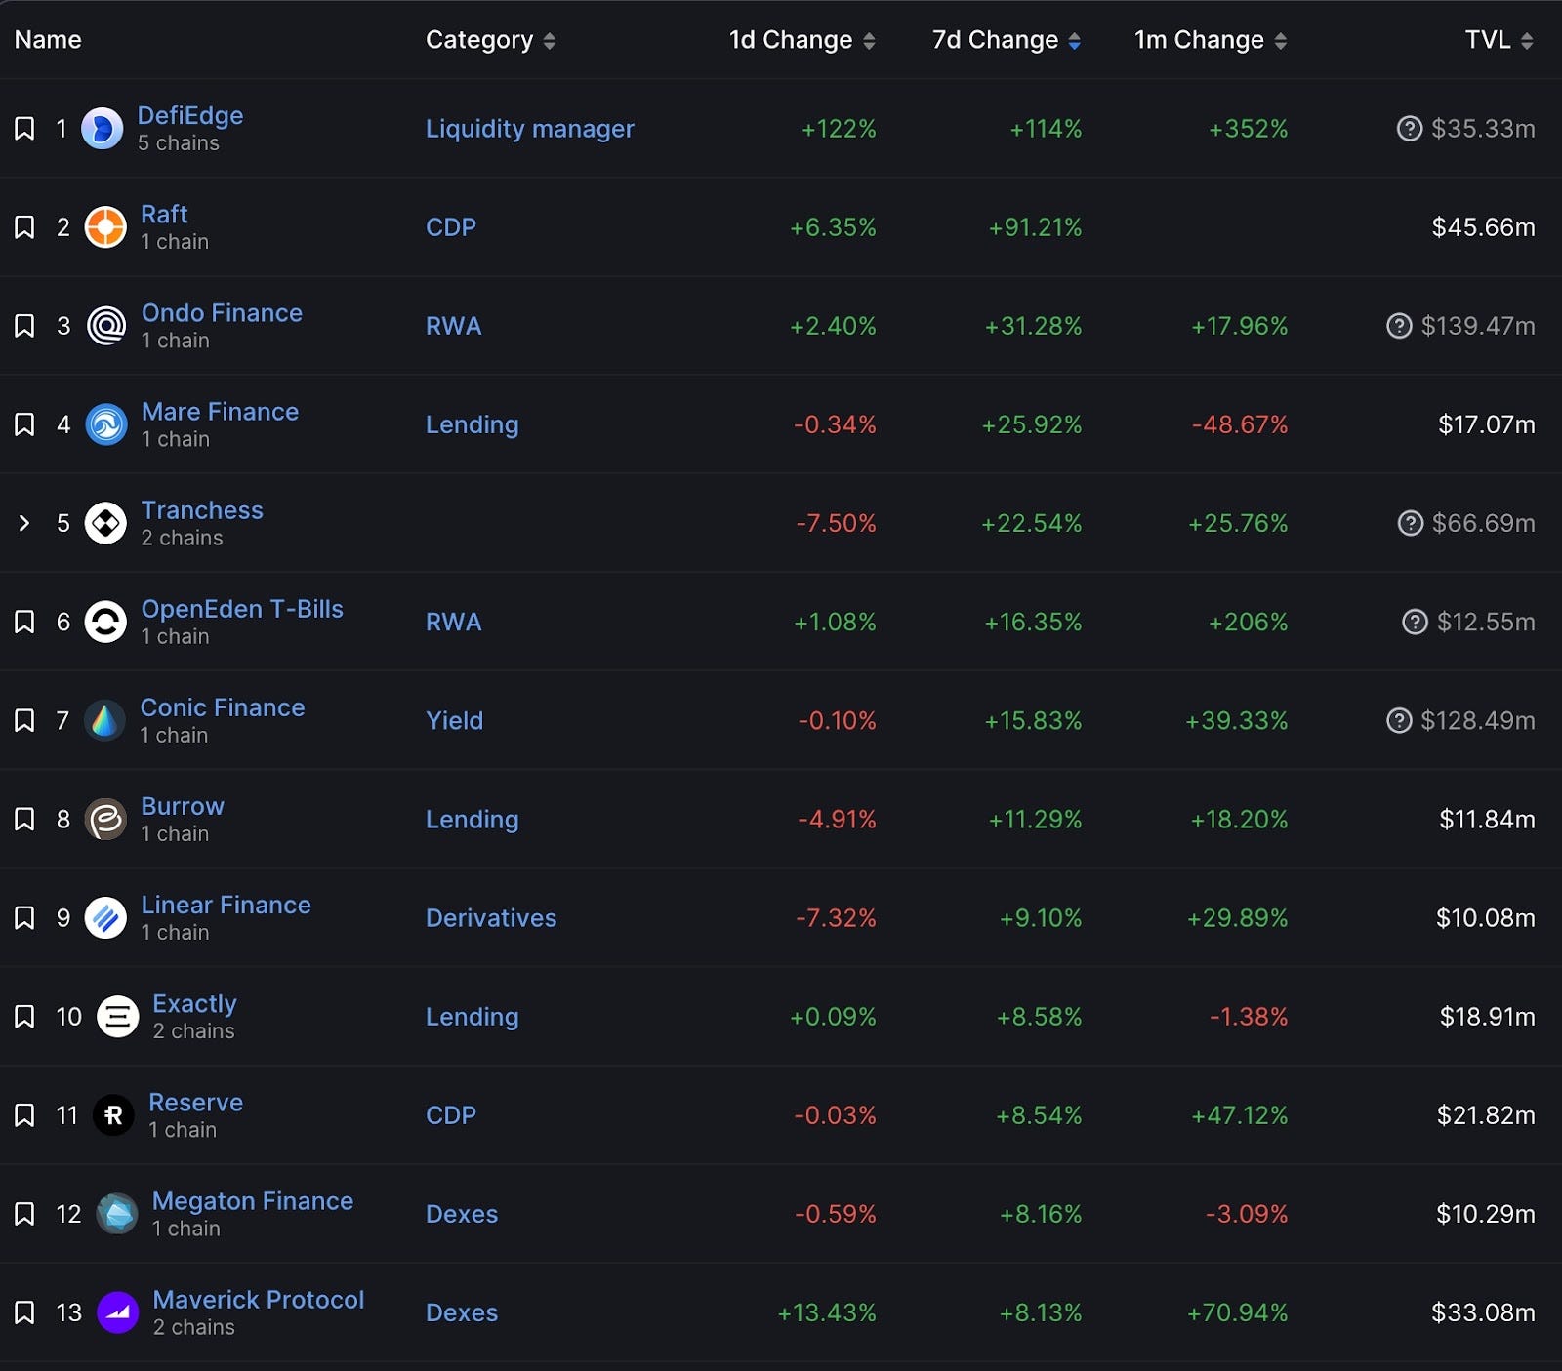Open Ondo Finance's RWA category link
1562x1371 pixels.
pyautogui.click(x=454, y=326)
